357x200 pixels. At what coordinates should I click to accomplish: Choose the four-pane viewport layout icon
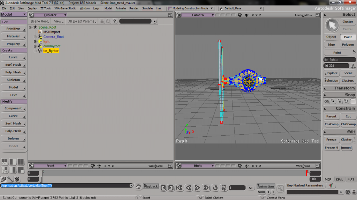tap(21, 162)
